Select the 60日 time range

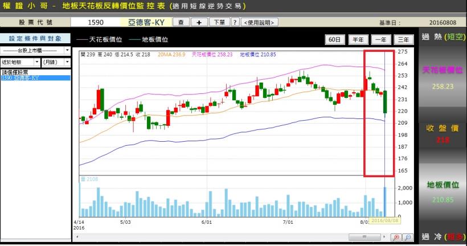coord(335,40)
